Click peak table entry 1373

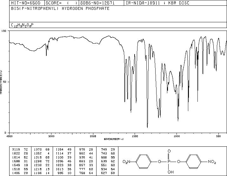pos(38,150)
